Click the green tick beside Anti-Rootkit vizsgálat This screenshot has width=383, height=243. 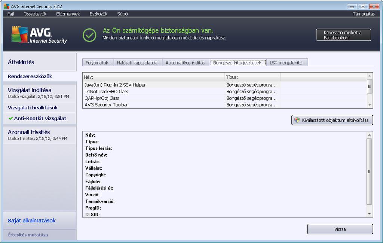pos(10,118)
